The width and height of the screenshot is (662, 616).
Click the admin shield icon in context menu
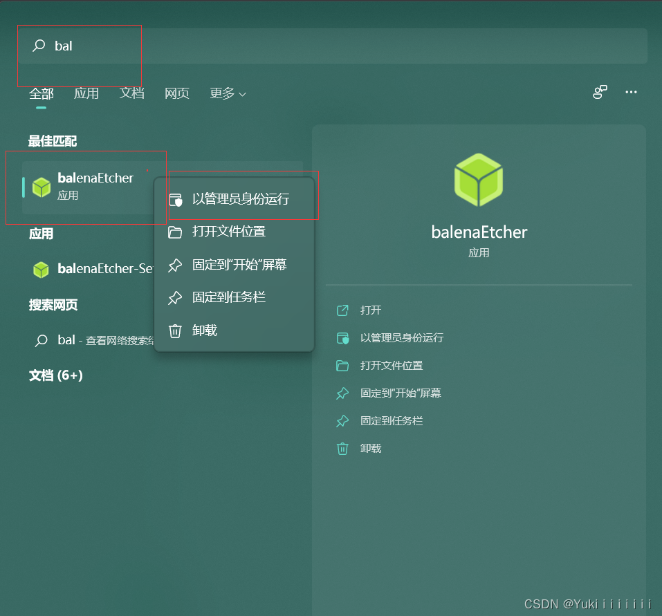175,200
